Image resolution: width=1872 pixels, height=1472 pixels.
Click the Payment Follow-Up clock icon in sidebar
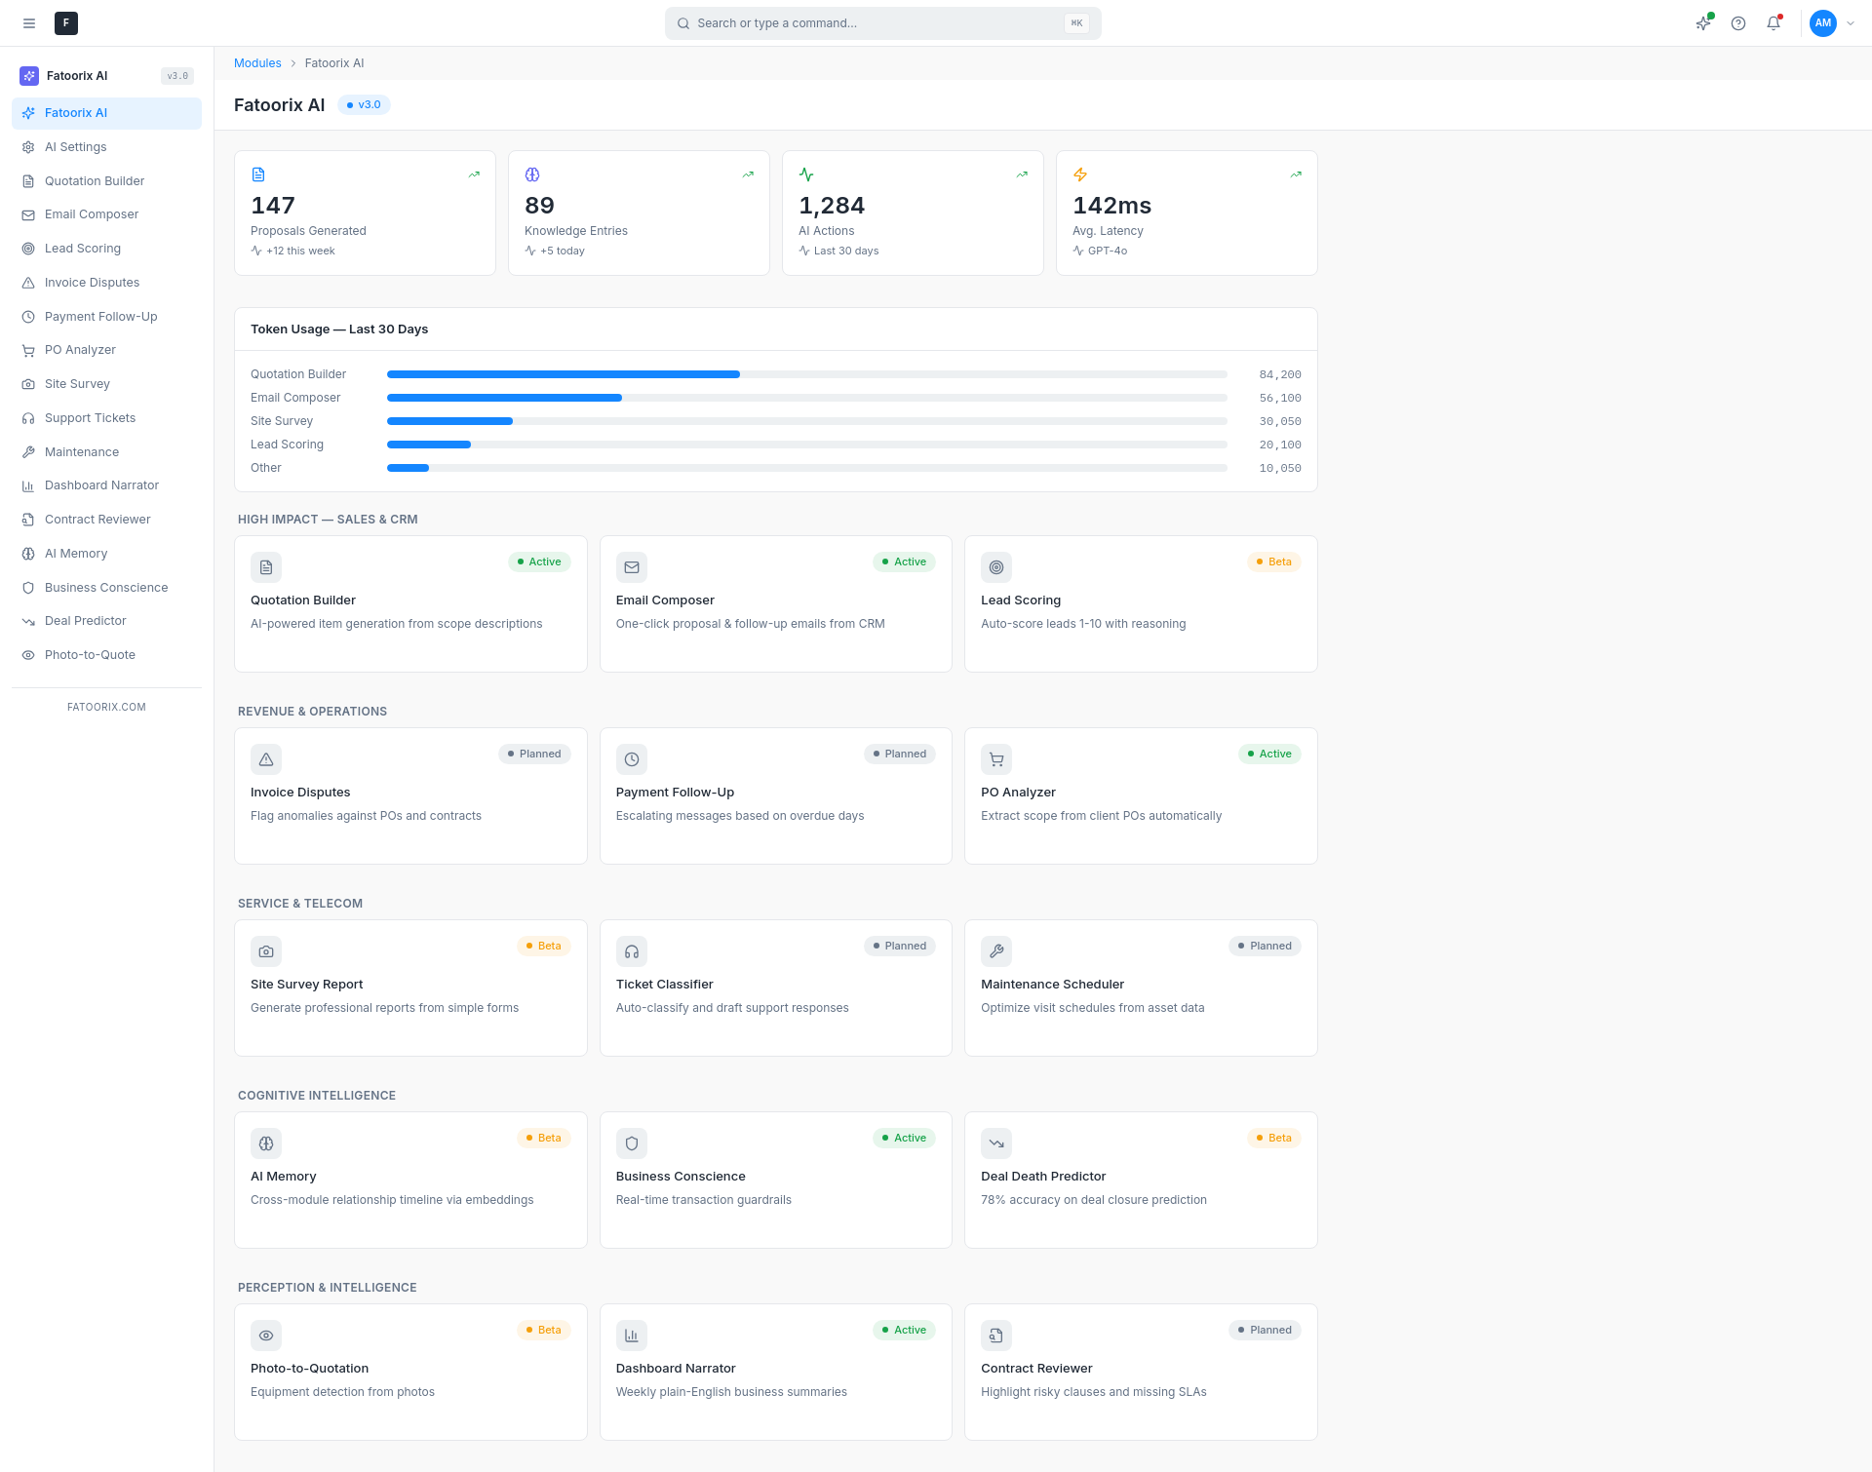tap(28, 317)
